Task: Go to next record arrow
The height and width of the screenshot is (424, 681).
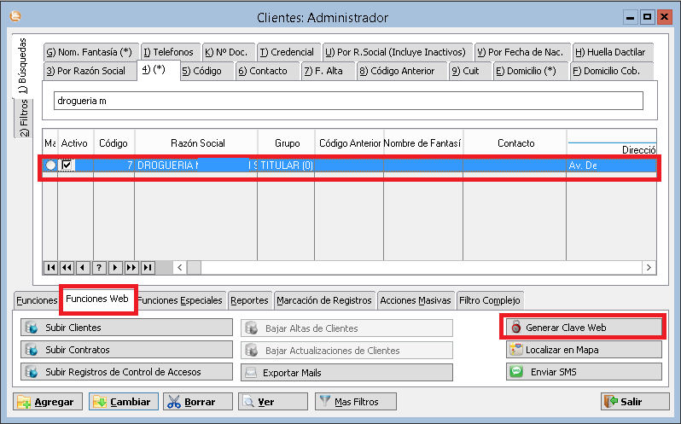Action: [x=115, y=267]
